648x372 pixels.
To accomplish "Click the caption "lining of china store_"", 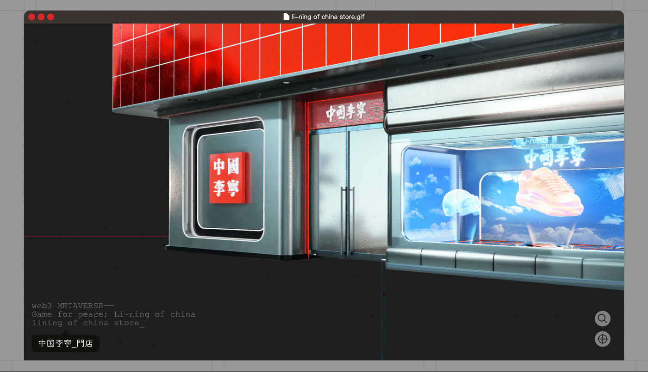I will pyautogui.click(x=88, y=323).
